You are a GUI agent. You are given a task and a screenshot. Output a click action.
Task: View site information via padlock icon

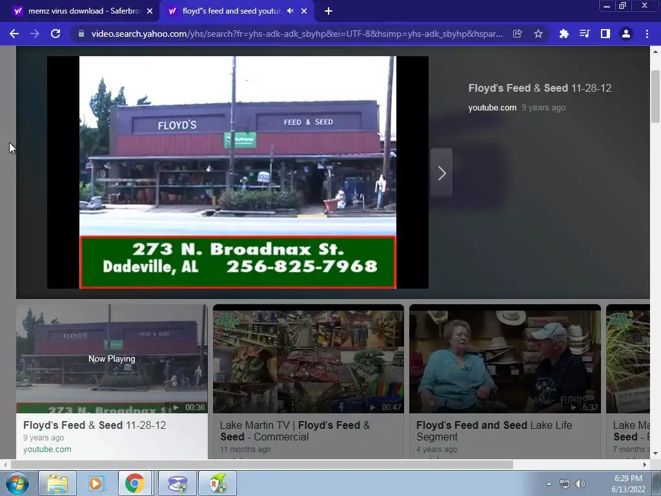pos(81,34)
